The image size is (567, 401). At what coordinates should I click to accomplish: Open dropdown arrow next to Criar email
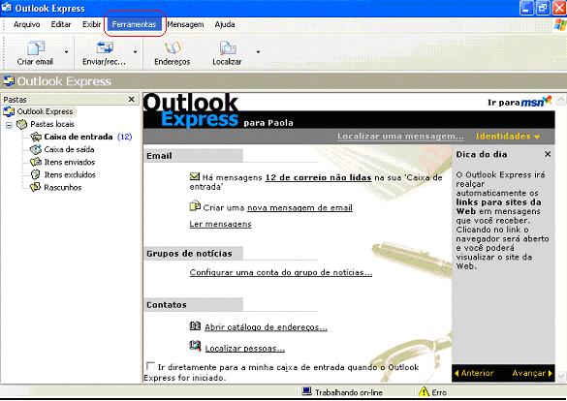(x=66, y=52)
